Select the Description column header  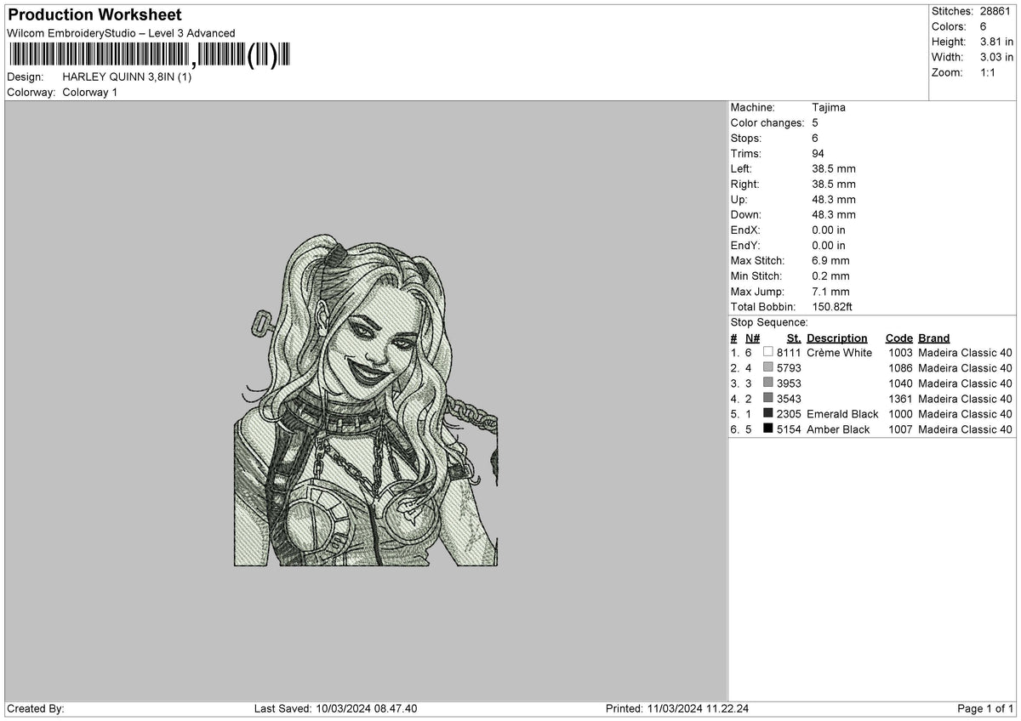click(837, 338)
